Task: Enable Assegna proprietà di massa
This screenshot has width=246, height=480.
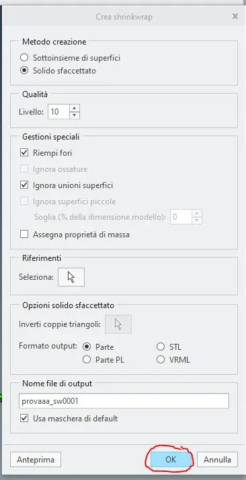Action: pos(24,235)
